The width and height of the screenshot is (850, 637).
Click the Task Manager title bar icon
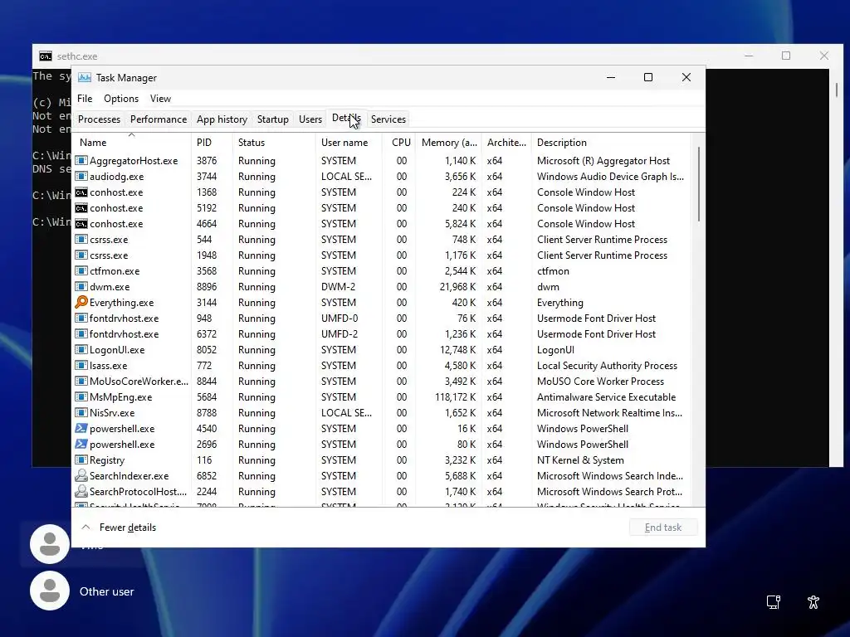(85, 77)
